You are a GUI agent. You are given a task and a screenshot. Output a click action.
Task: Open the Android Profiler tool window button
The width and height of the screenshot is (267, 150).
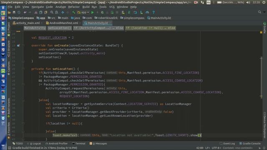[x=57, y=143]
